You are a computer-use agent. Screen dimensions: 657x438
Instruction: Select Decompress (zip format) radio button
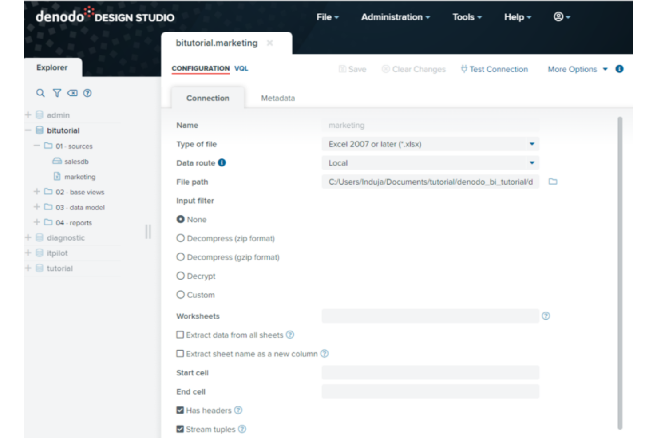(x=180, y=238)
